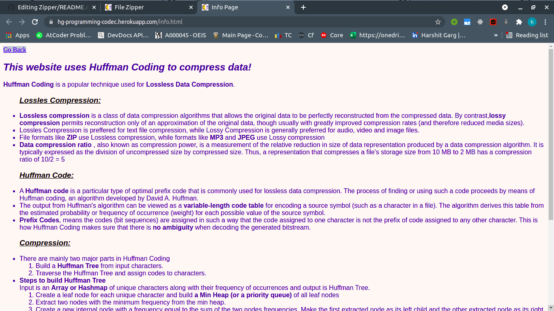Open the Harshit Garg LinkedIn bookmark

click(439, 35)
